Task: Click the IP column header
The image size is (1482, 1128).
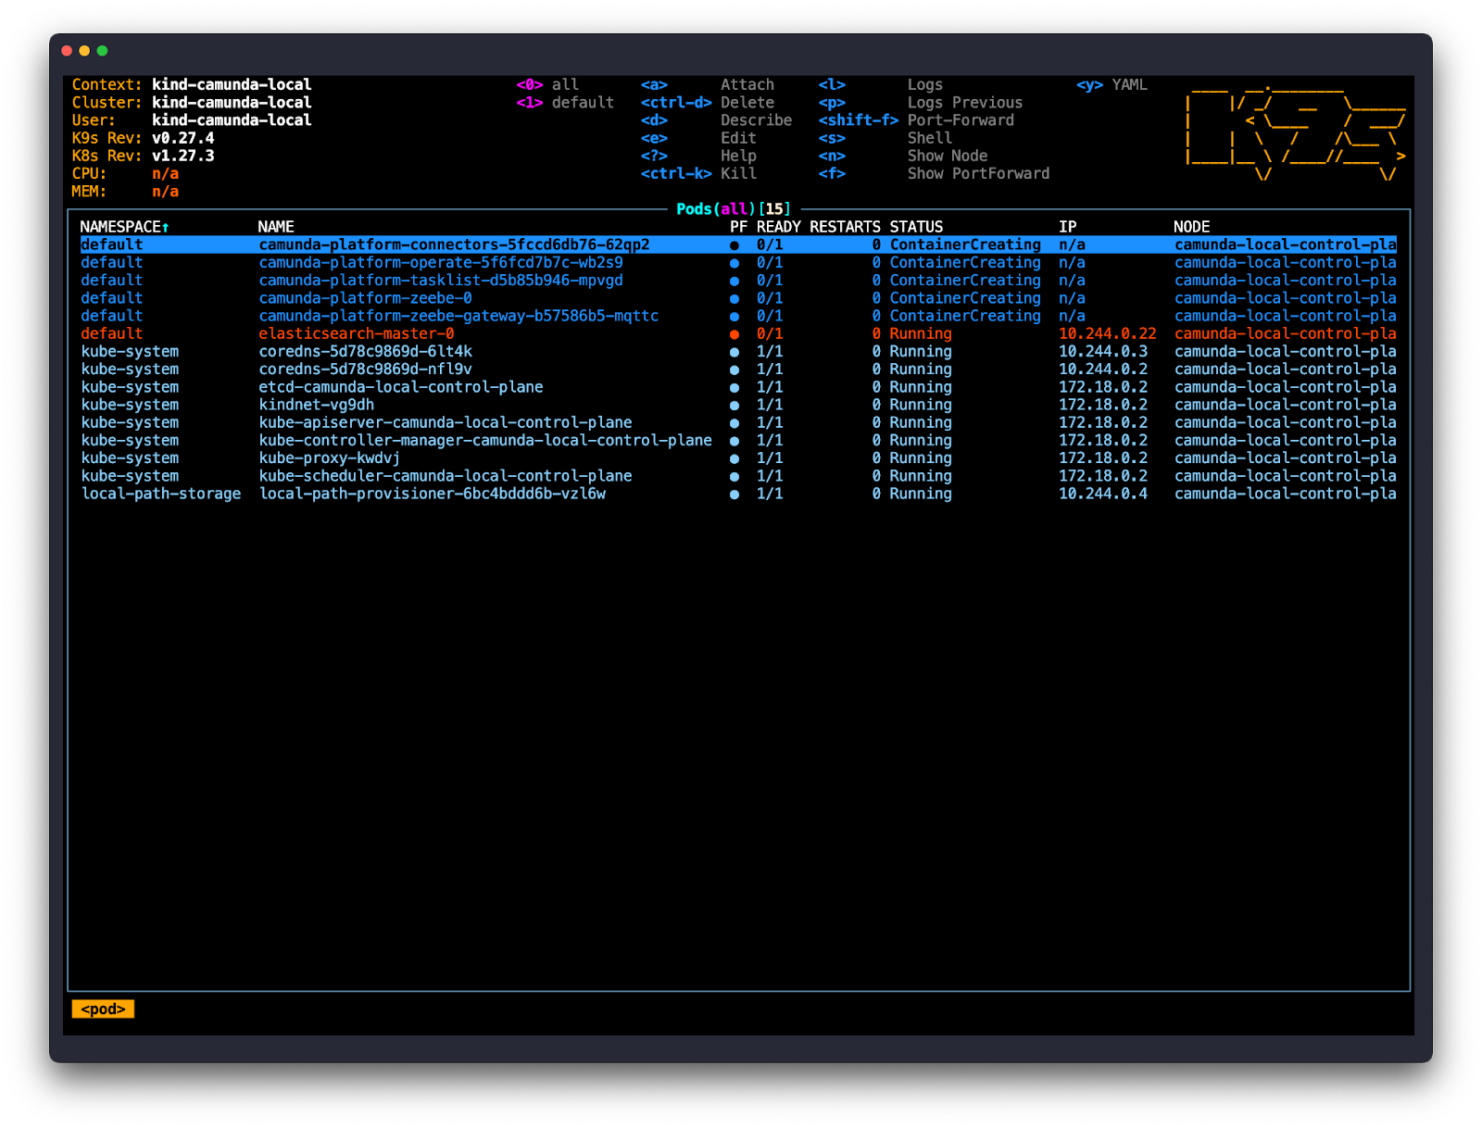Action: (1068, 227)
